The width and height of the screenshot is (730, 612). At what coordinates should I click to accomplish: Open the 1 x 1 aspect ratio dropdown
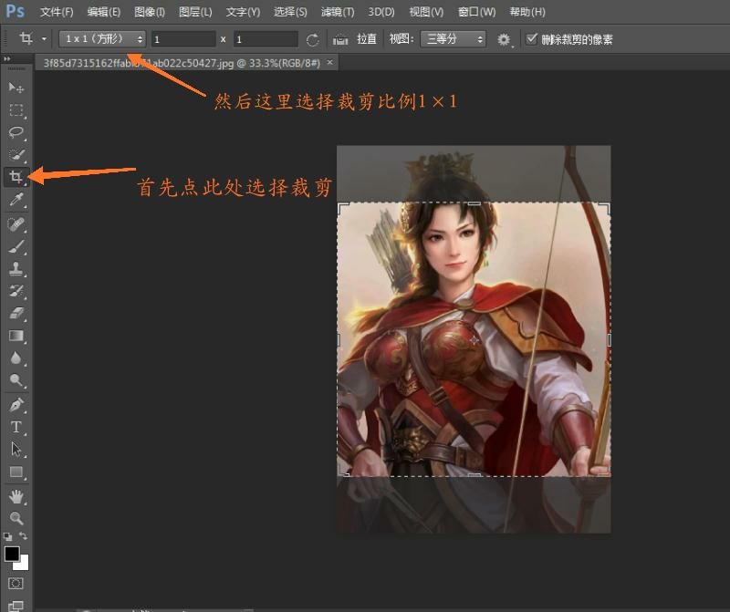pos(102,39)
